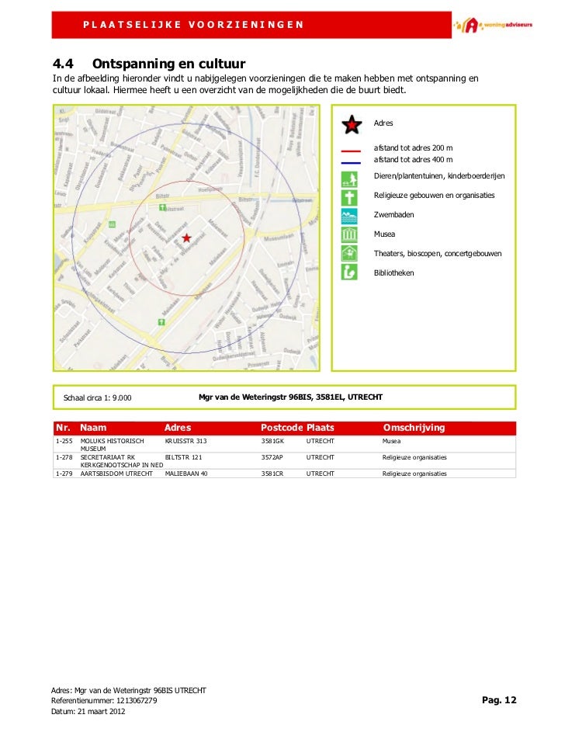565x732 pixels.
Task: Select the Theaters, bioscopen legend icon
Action: 349,254
